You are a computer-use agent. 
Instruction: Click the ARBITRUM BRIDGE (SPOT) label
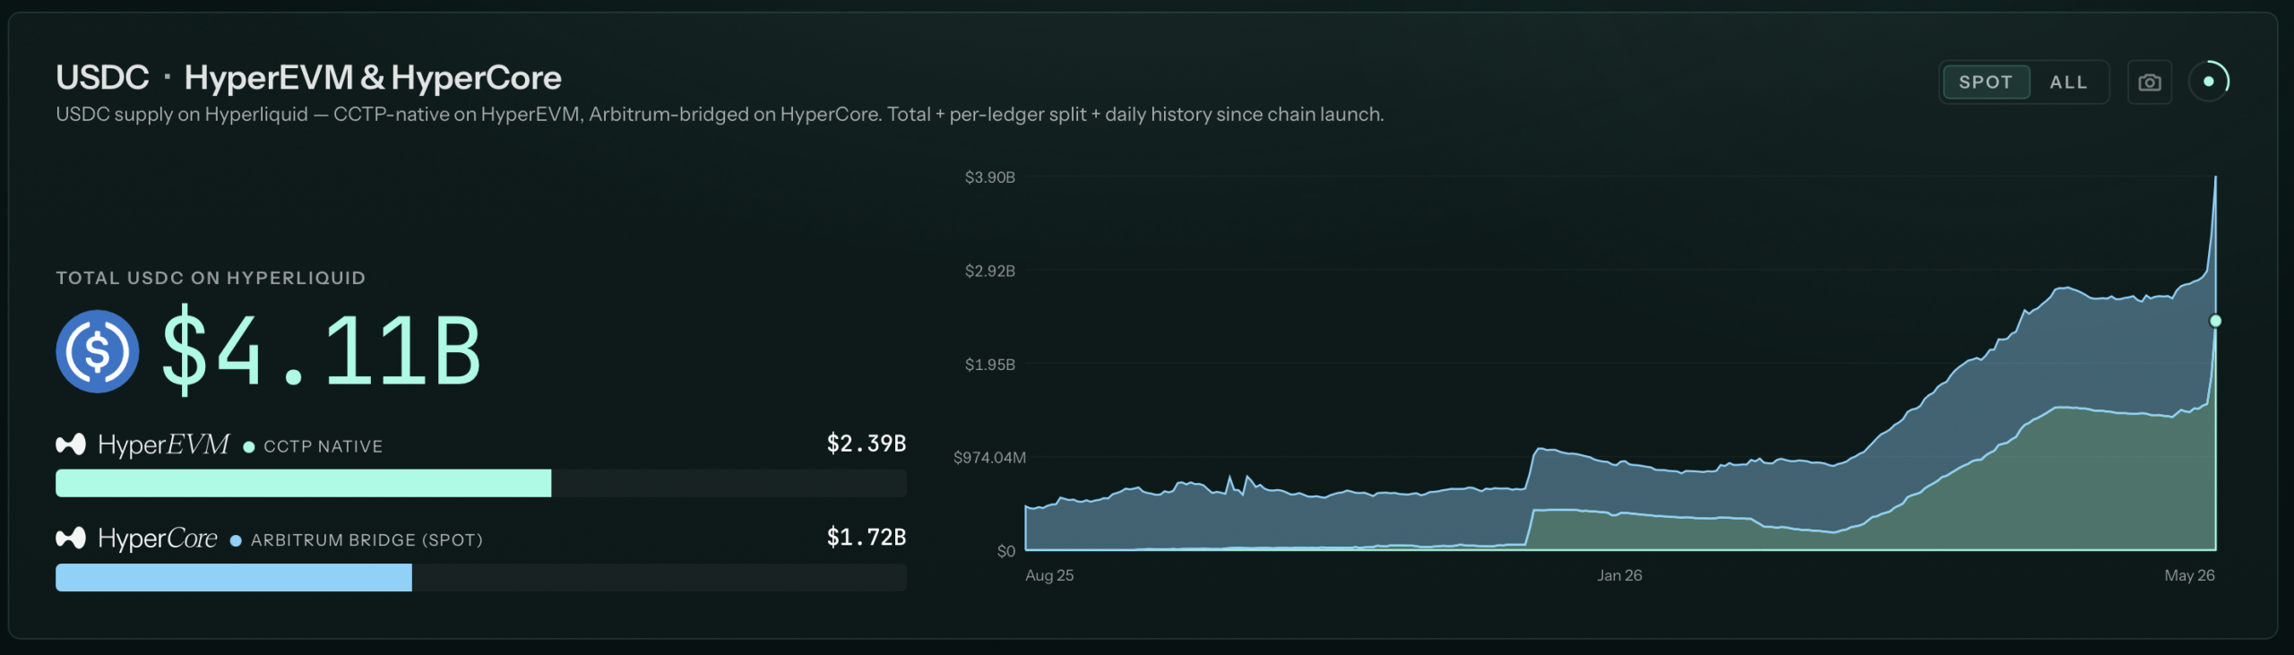click(367, 540)
